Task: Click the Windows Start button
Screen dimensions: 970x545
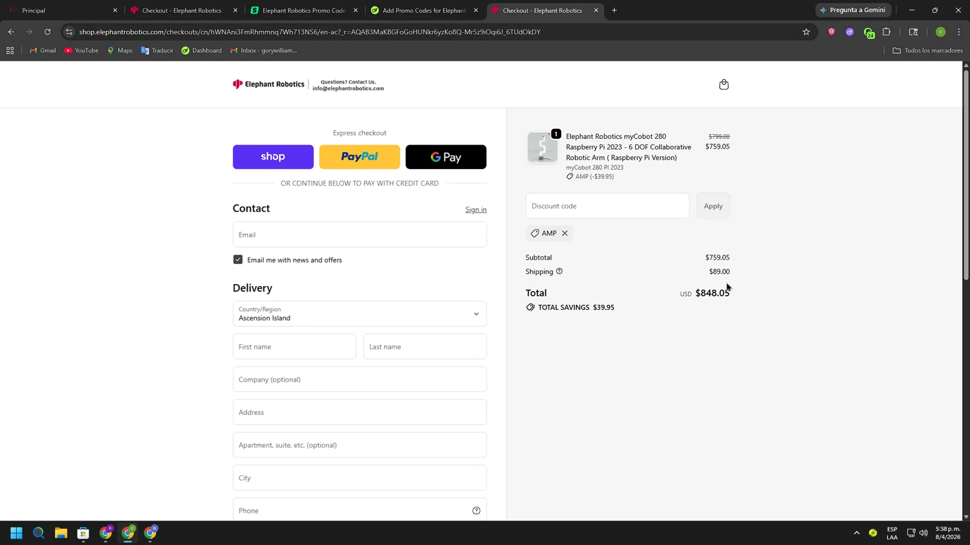Action: pyautogui.click(x=17, y=533)
